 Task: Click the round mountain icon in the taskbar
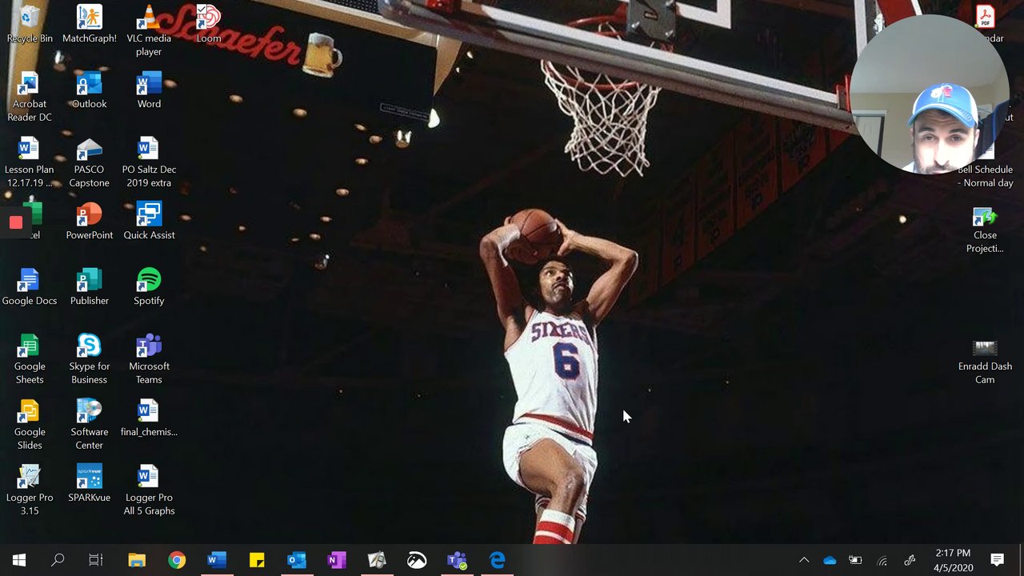pos(417,560)
